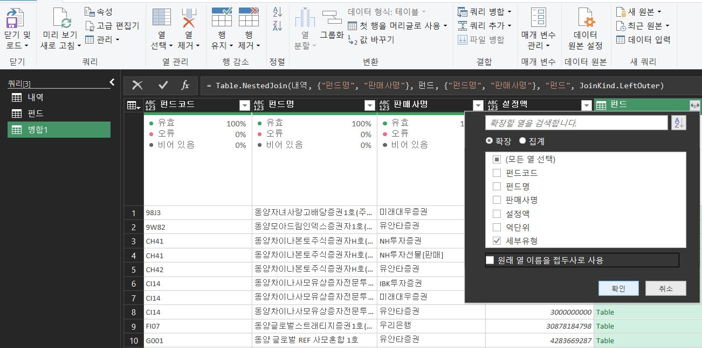Enable 원래 열 이름을 접두사로 사용 checkbox
Viewport: 702px width, 348px height.
[490, 260]
